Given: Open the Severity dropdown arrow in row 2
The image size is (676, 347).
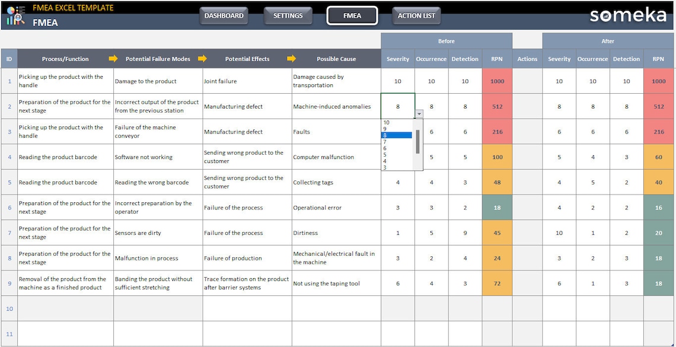Looking at the screenshot, I should coord(419,113).
